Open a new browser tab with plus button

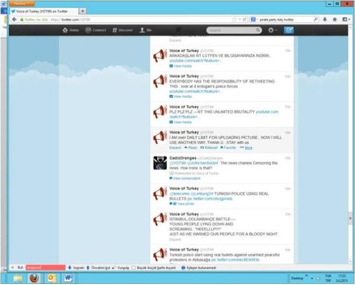point(82,11)
